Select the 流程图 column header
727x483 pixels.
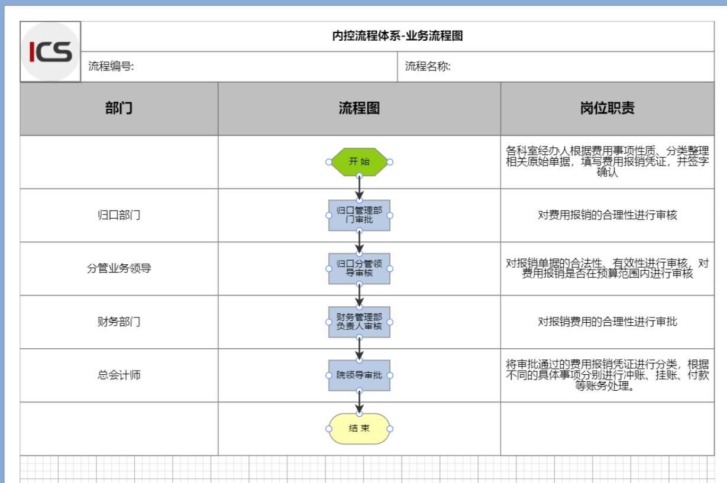point(359,109)
